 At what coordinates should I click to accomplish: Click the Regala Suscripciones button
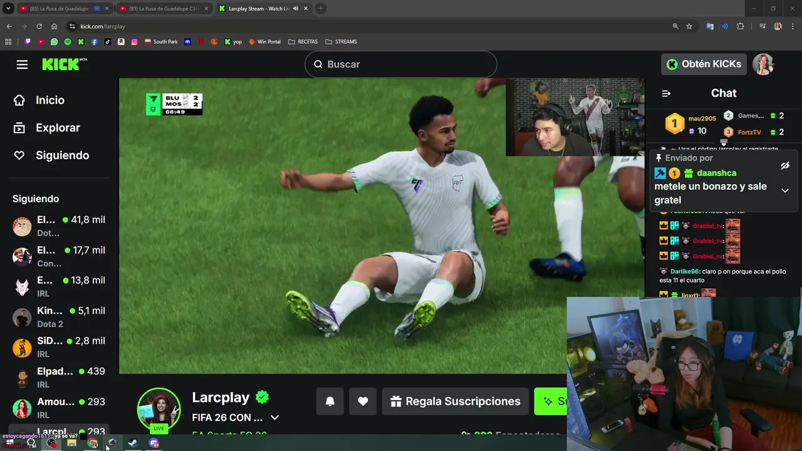pyautogui.click(x=455, y=402)
